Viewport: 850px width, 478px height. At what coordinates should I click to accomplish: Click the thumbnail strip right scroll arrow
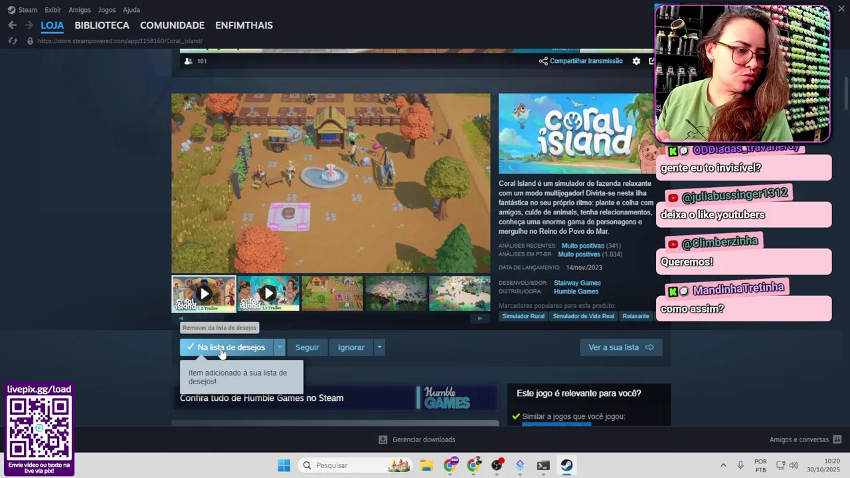click(x=480, y=319)
